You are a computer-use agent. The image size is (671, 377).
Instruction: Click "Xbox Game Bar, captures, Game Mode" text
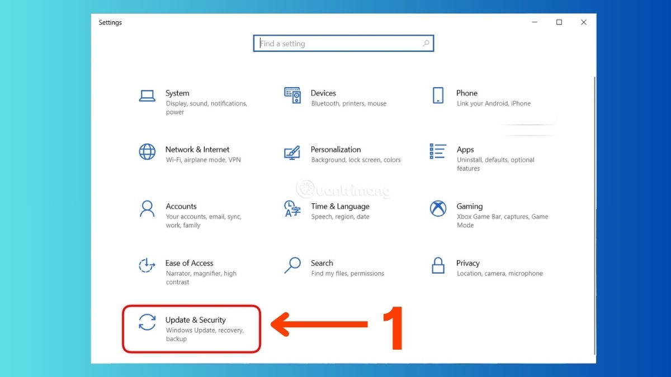503,221
